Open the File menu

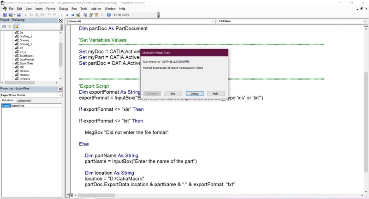11,9
